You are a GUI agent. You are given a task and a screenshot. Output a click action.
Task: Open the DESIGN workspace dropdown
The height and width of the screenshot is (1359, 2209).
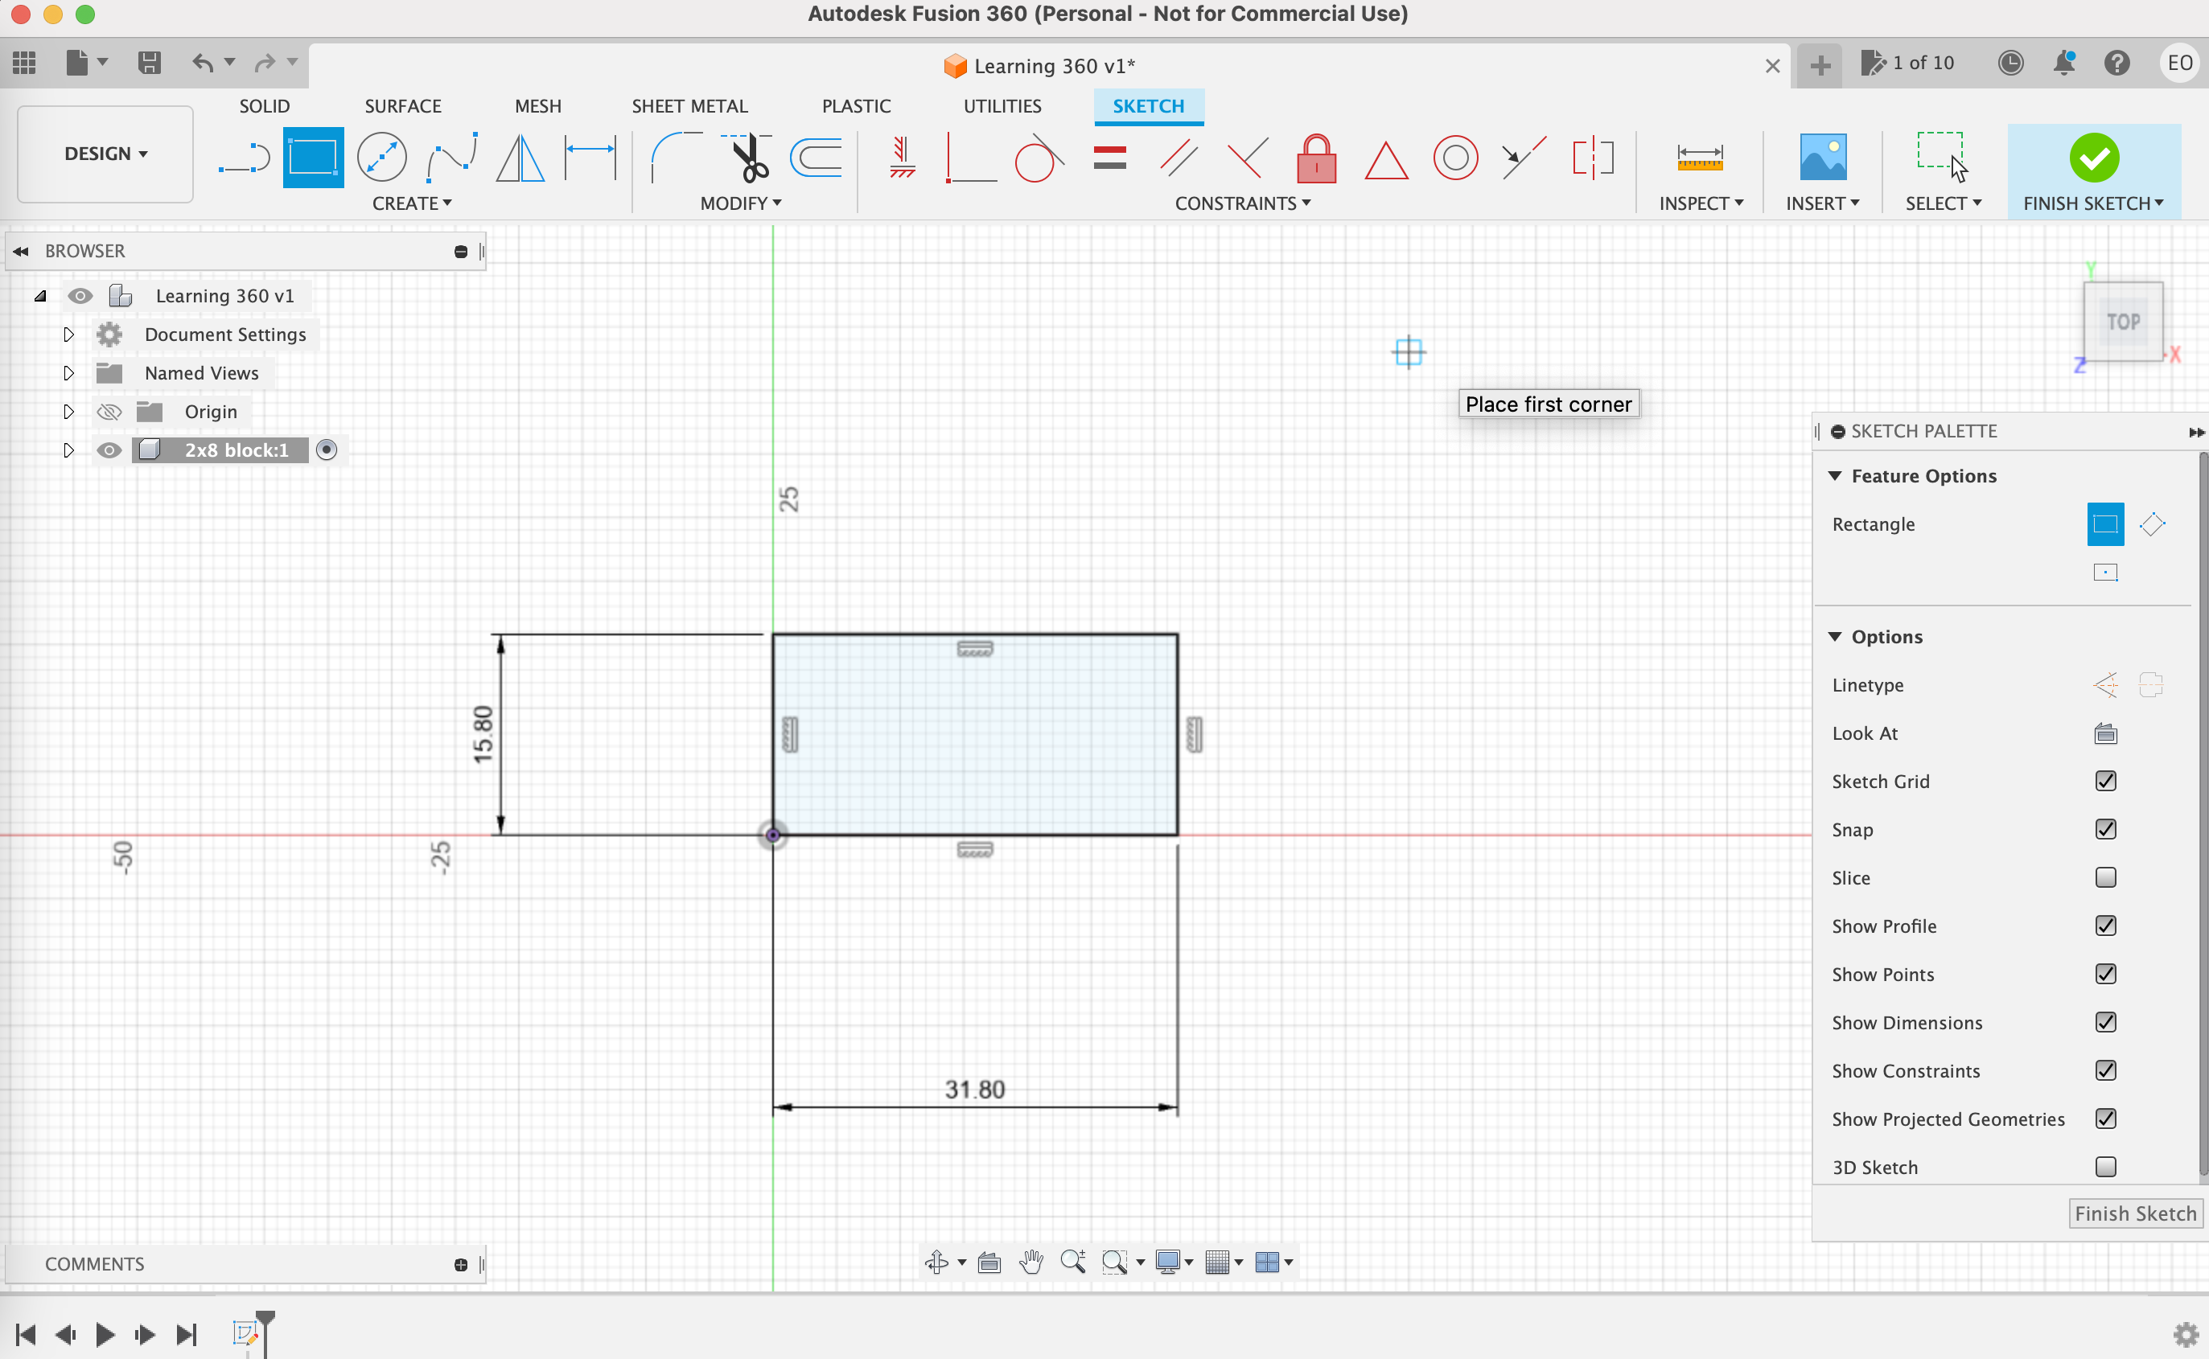[x=105, y=154]
